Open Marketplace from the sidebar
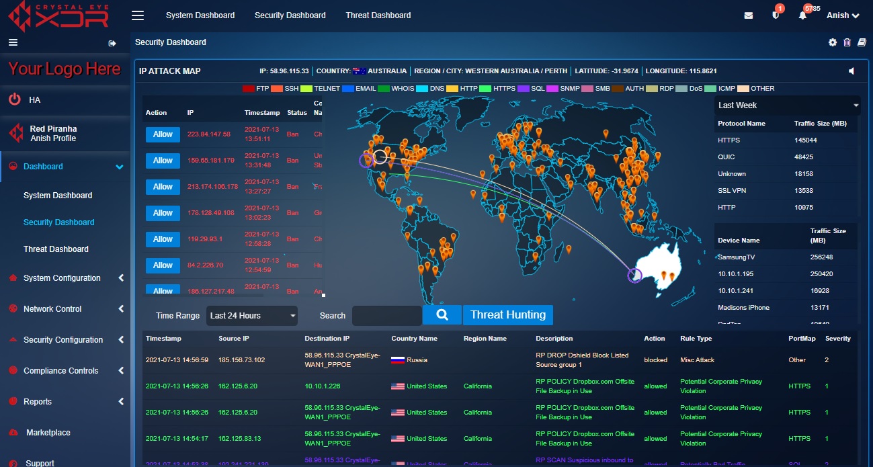This screenshot has width=873, height=467. (48, 432)
